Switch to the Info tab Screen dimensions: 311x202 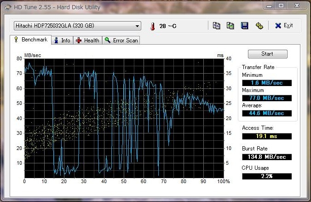pyautogui.click(x=62, y=40)
